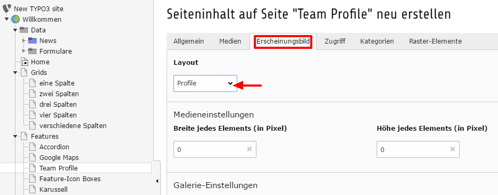This screenshot has width=498, height=195.
Task: Switch to the Allgemein tab
Action: (x=189, y=41)
